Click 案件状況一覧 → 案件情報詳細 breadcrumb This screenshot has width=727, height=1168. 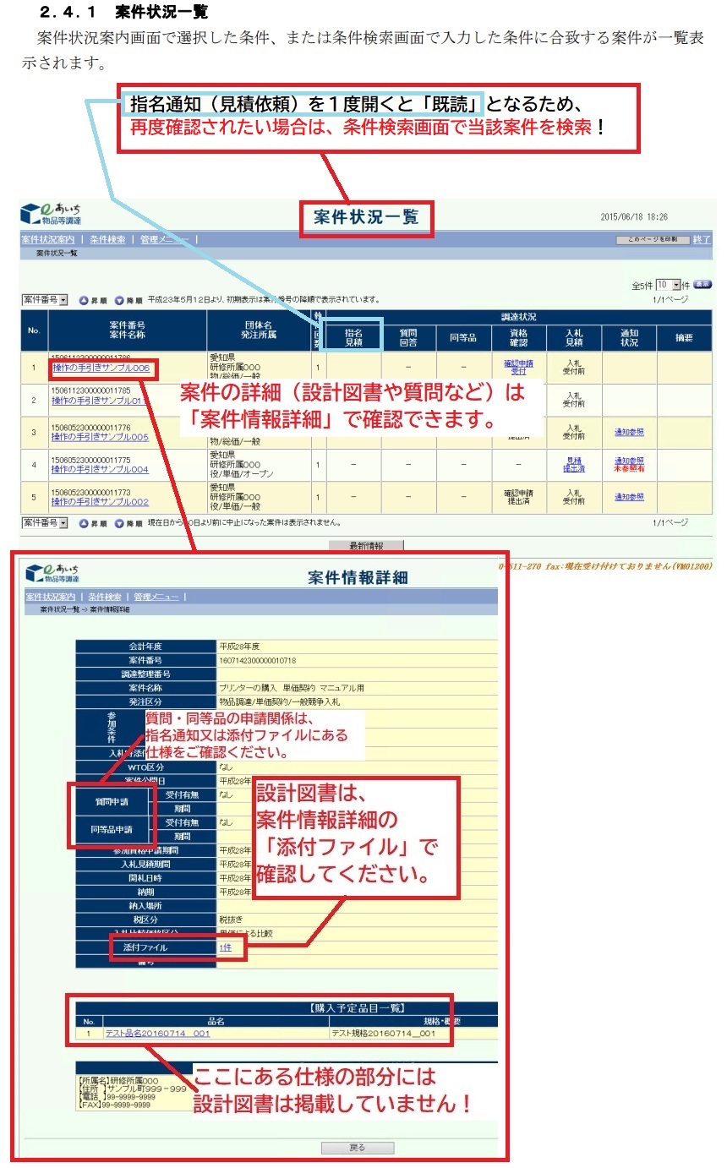click(85, 609)
